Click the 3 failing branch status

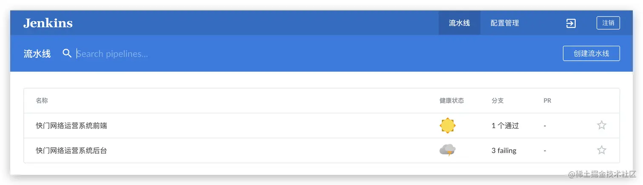pos(504,151)
